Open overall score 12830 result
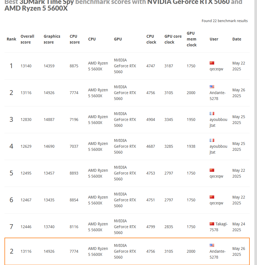This screenshot has width=257, height=265. 26,120
